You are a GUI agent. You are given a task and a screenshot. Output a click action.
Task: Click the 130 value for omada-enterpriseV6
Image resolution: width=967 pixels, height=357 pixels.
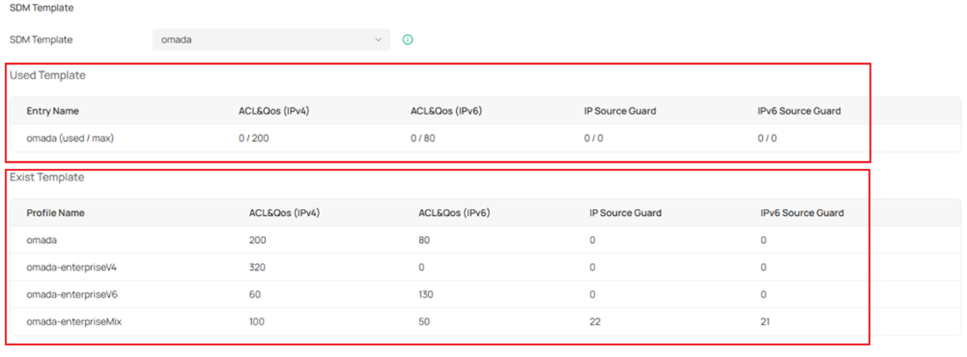tap(426, 295)
